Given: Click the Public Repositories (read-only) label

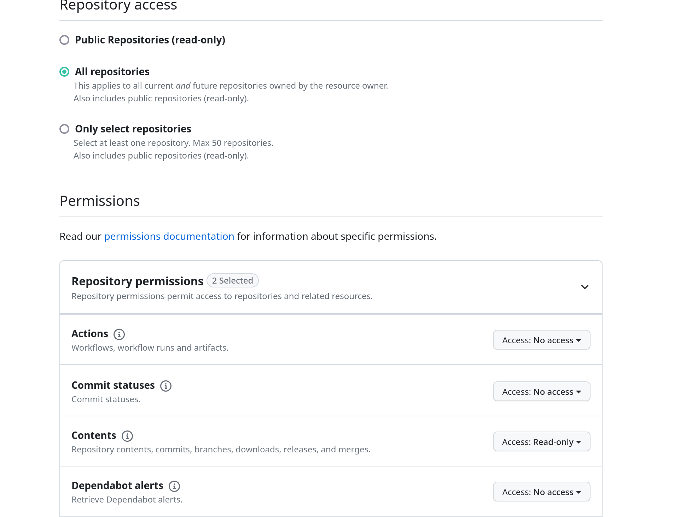Looking at the screenshot, I should point(150,40).
